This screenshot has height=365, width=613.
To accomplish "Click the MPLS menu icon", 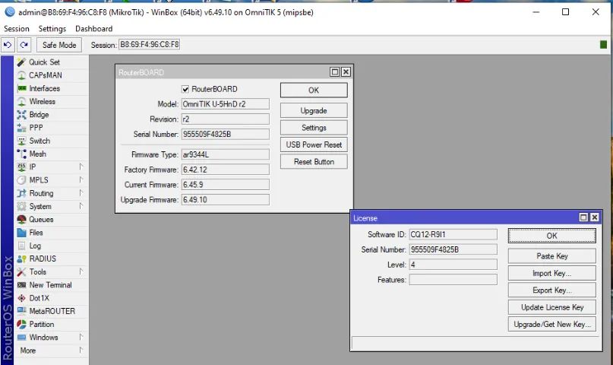I will 21,180.
